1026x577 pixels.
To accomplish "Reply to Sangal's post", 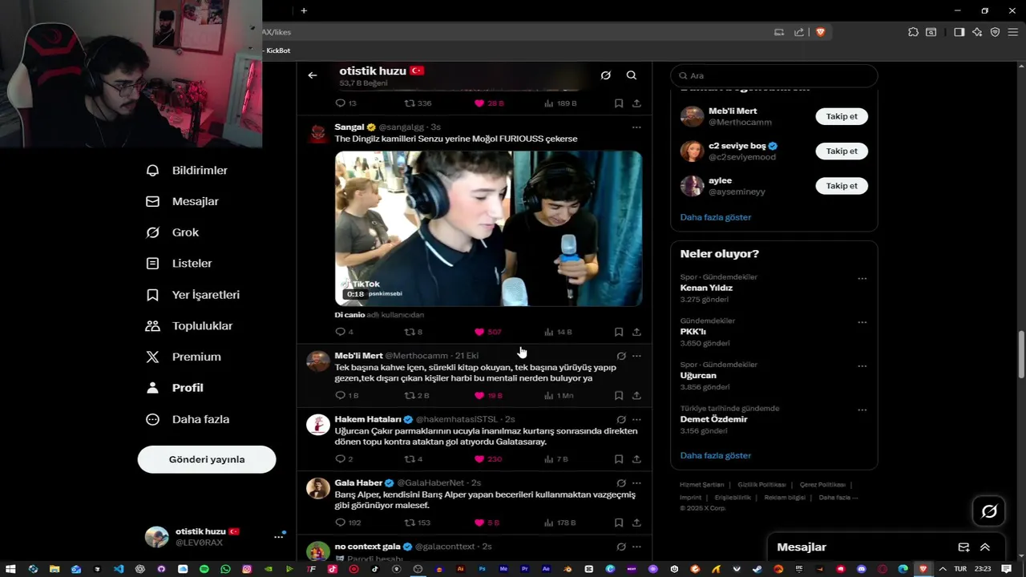I will click(340, 332).
